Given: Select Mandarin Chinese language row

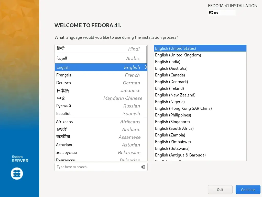Looking at the screenshot, I should [101, 98].
